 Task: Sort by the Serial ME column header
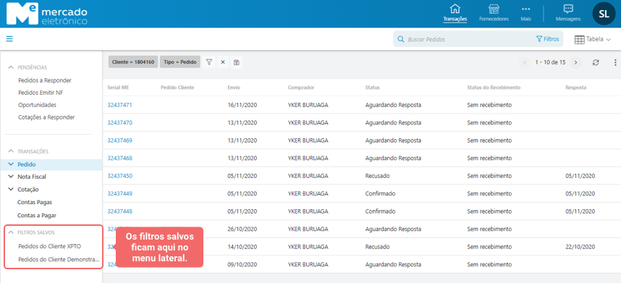(x=118, y=88)
